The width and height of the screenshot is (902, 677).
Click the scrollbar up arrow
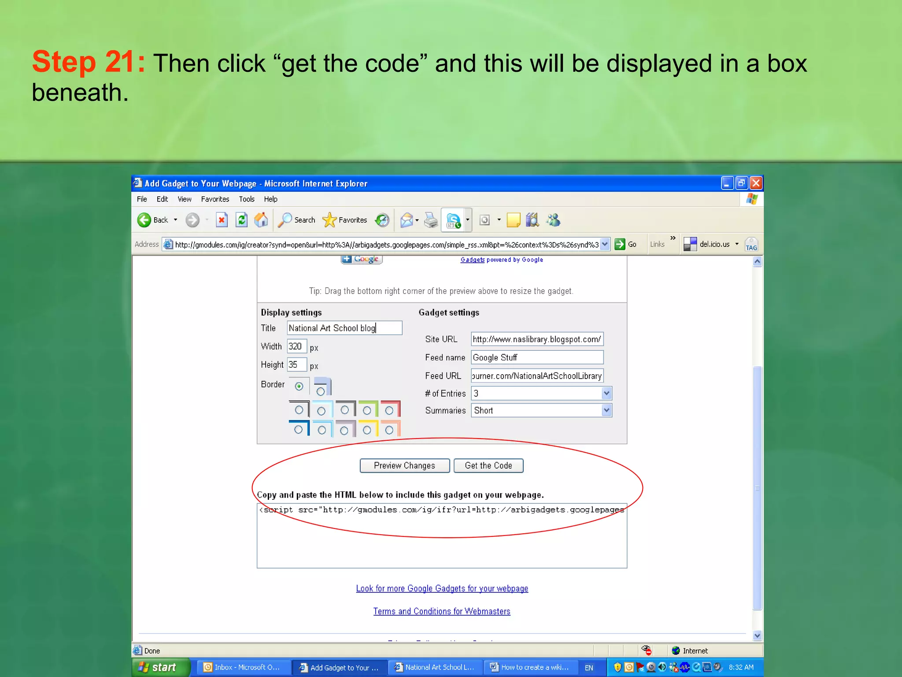(x=757, y=261)
